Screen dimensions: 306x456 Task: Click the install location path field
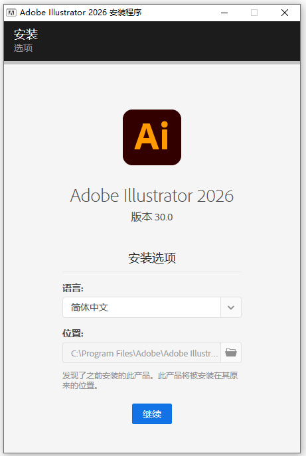pyautogui.click(x=141, y=352)
